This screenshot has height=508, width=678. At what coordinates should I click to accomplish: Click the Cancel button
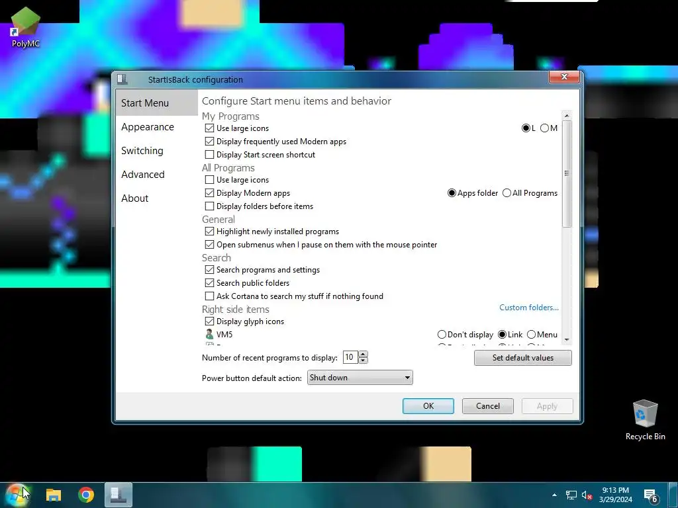[x=488, y=406]
